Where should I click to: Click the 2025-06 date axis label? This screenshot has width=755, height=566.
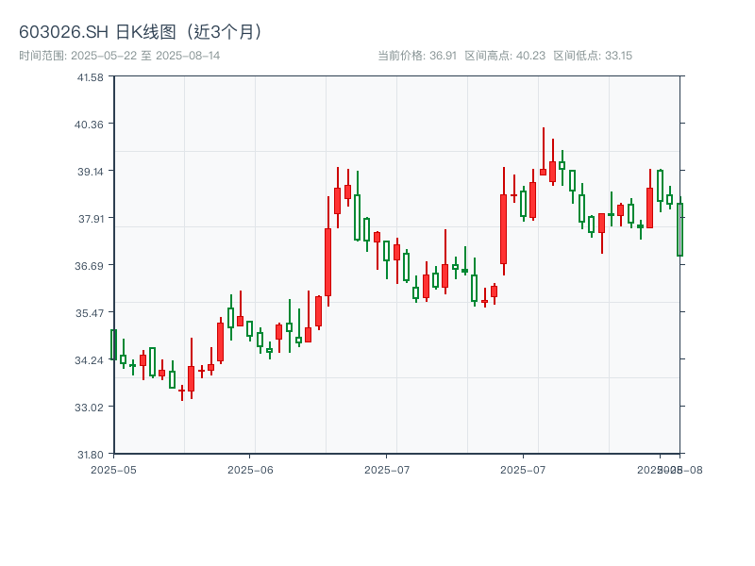coord(250,469)
